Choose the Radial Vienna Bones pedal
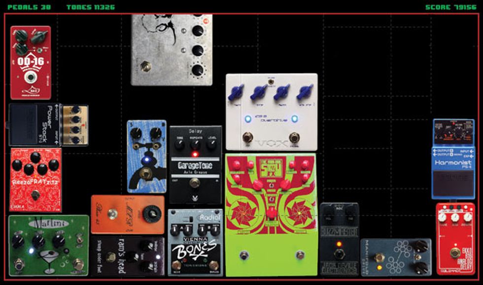 [195, 242]
